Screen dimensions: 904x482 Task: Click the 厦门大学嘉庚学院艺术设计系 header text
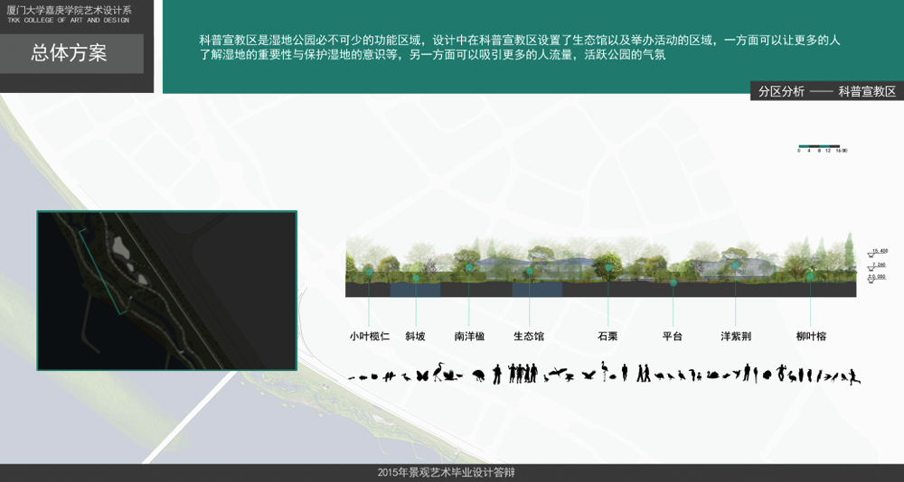(69, 10)
